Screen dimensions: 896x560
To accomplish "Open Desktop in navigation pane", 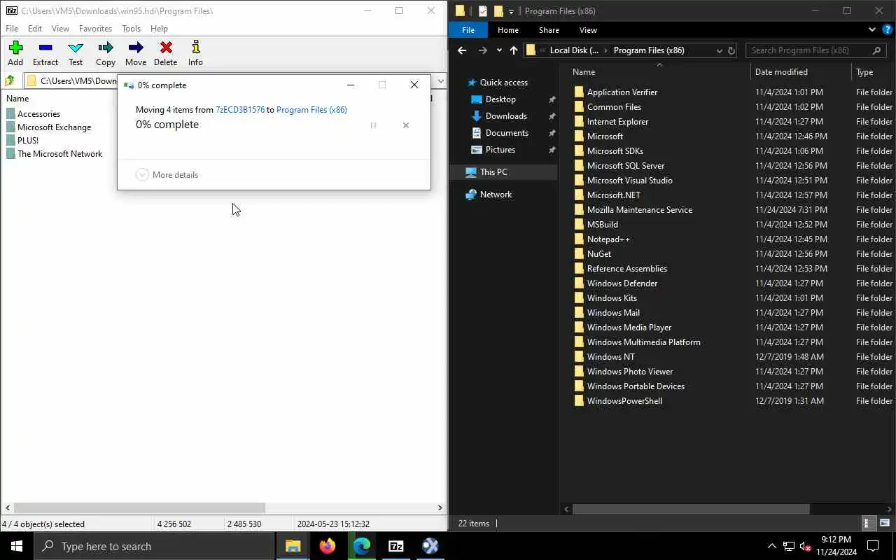I will tap(500, 99).
